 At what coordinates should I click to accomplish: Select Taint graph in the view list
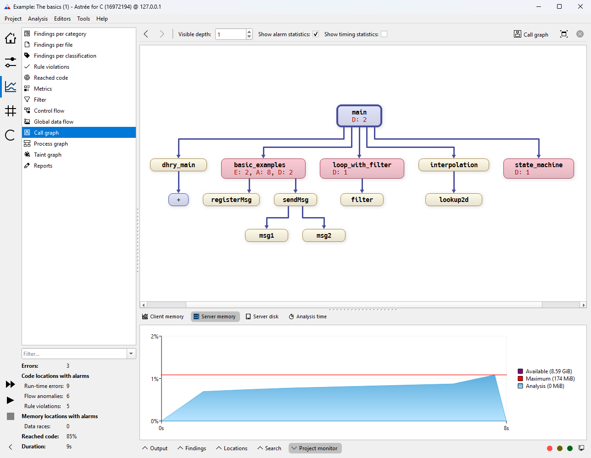tap(47, 154)
